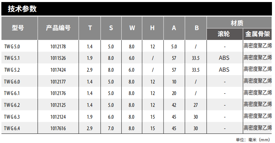Click the 技术参数 title heading
Image resolution: width=275 pixels, height=143 pixels.
(22, 9)
